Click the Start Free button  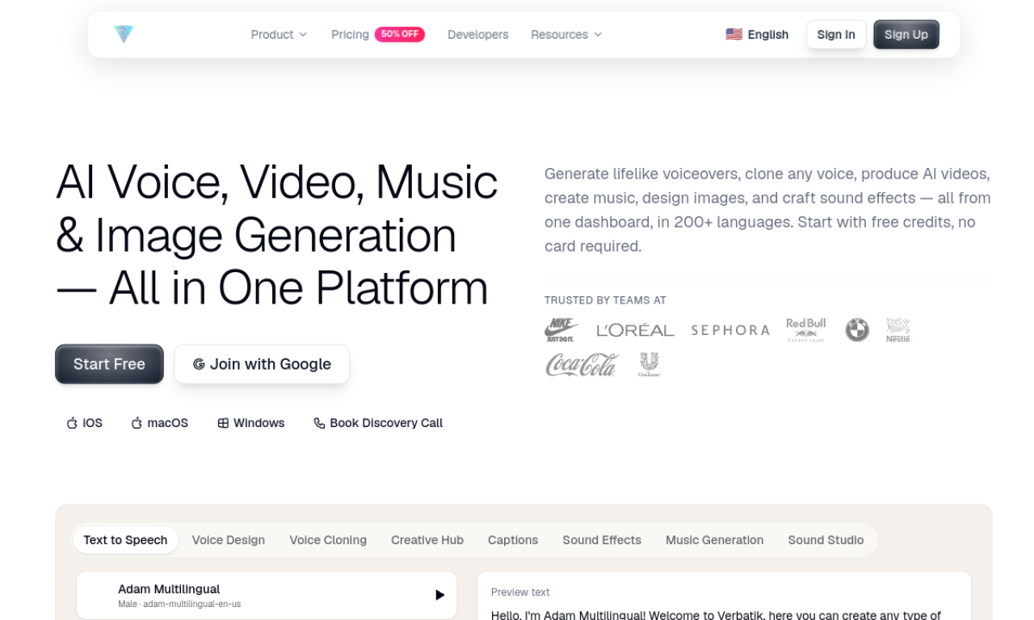(x=109, y=364)
